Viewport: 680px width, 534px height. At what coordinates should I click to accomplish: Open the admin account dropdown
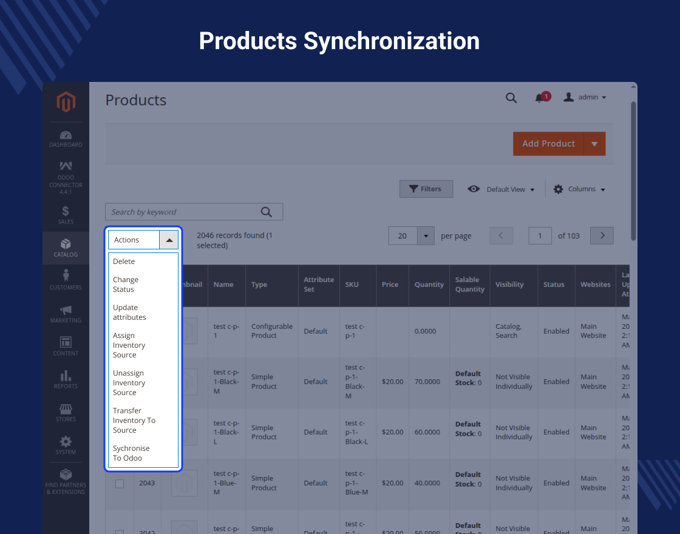pyautogui.click(x=585, y=97)
